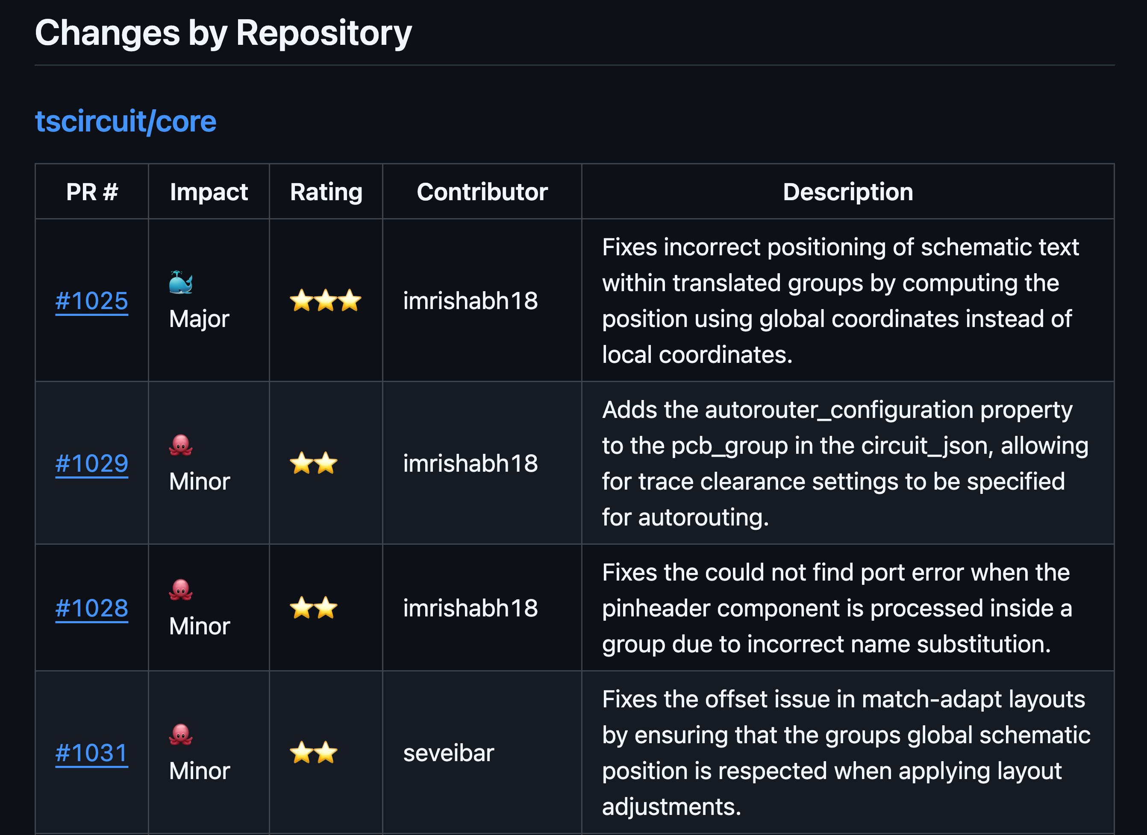Open pull request #1031 link
1147x835 pixels.
tap(91, 753)
